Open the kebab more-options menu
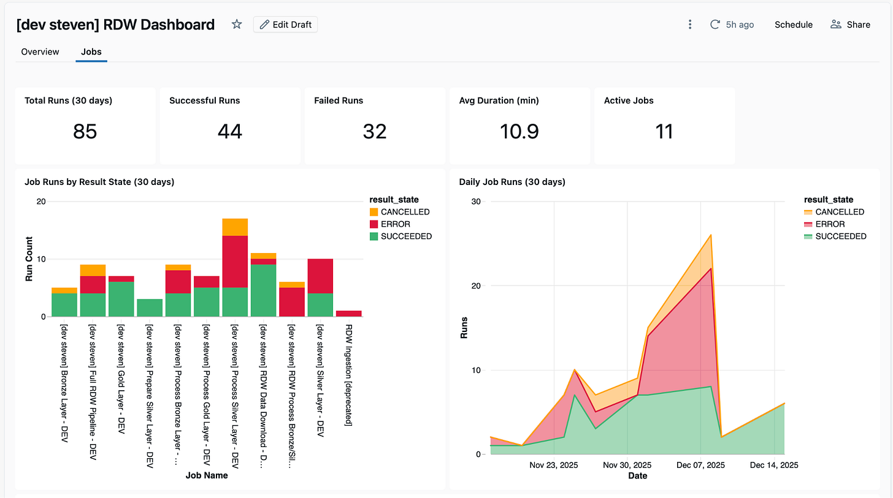The image size is (893, 498). 690,25
